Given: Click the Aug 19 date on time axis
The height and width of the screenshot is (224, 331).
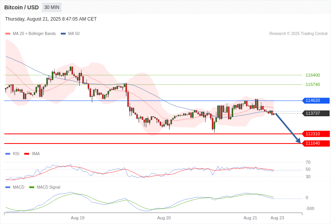Looking at the screenshot, I should coord(77,218).
